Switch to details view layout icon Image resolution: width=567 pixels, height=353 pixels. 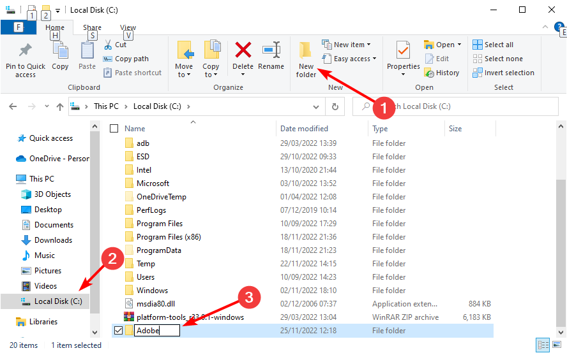click(x=543, y=345)
